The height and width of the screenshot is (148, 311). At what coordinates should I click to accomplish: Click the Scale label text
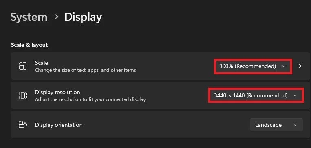(x=42, y=63)
